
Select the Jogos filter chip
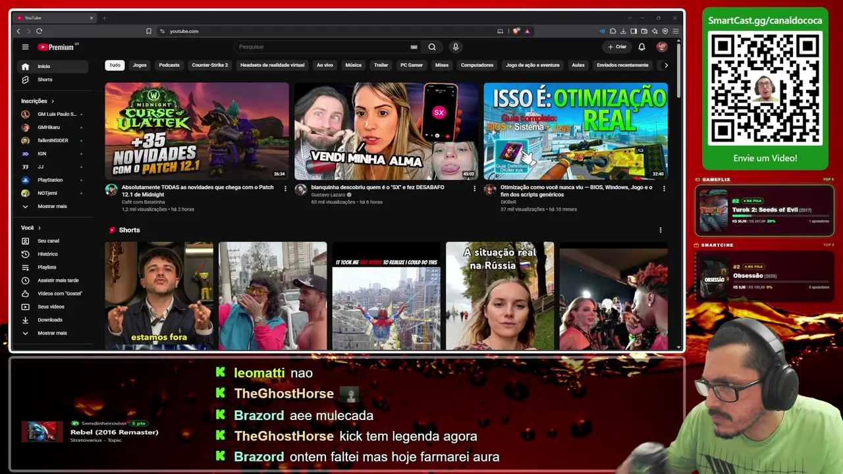[x=140, y=65]
